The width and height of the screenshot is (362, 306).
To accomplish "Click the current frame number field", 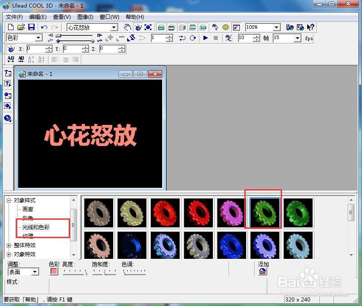I will pos(159,38).
